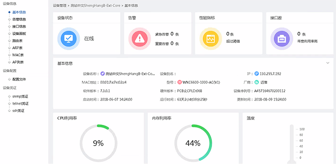Viewport: 336px width, 164px height.
Task: Open 接口信息 in the sidebar
Action: (19, 26)
